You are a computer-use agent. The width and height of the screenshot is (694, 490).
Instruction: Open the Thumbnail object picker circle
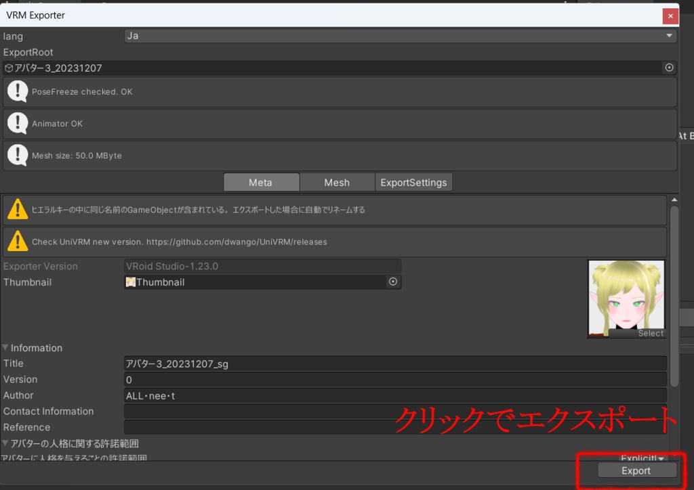click(x=393, y=282)
